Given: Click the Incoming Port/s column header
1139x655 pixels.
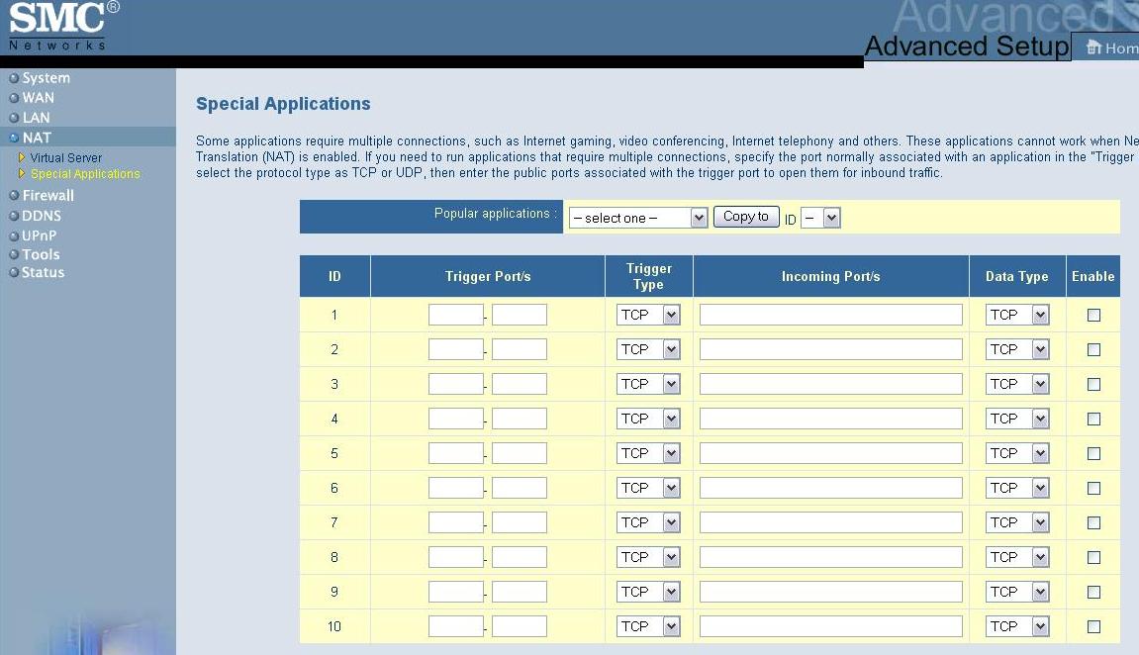Looking at the screenshot, I should 831,277.
